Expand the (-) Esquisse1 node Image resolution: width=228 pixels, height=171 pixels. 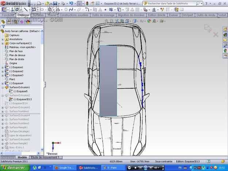coord(3,67)
